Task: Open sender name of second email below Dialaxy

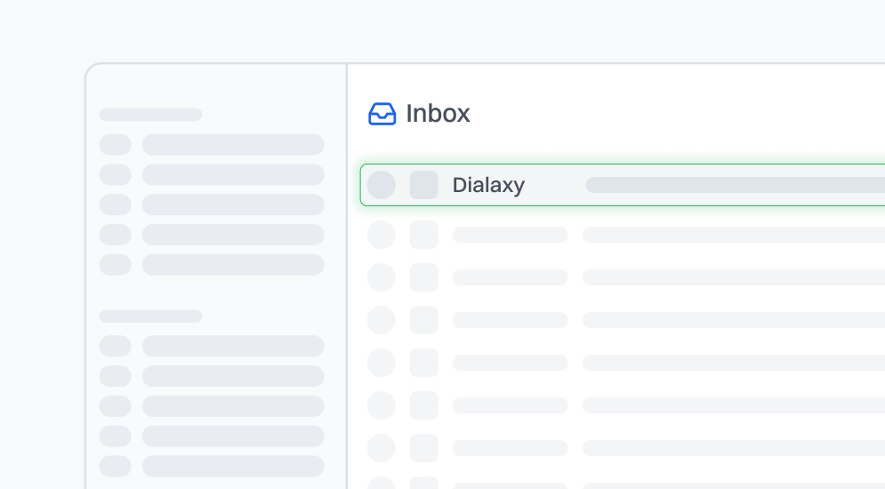Action: [510, 277]
